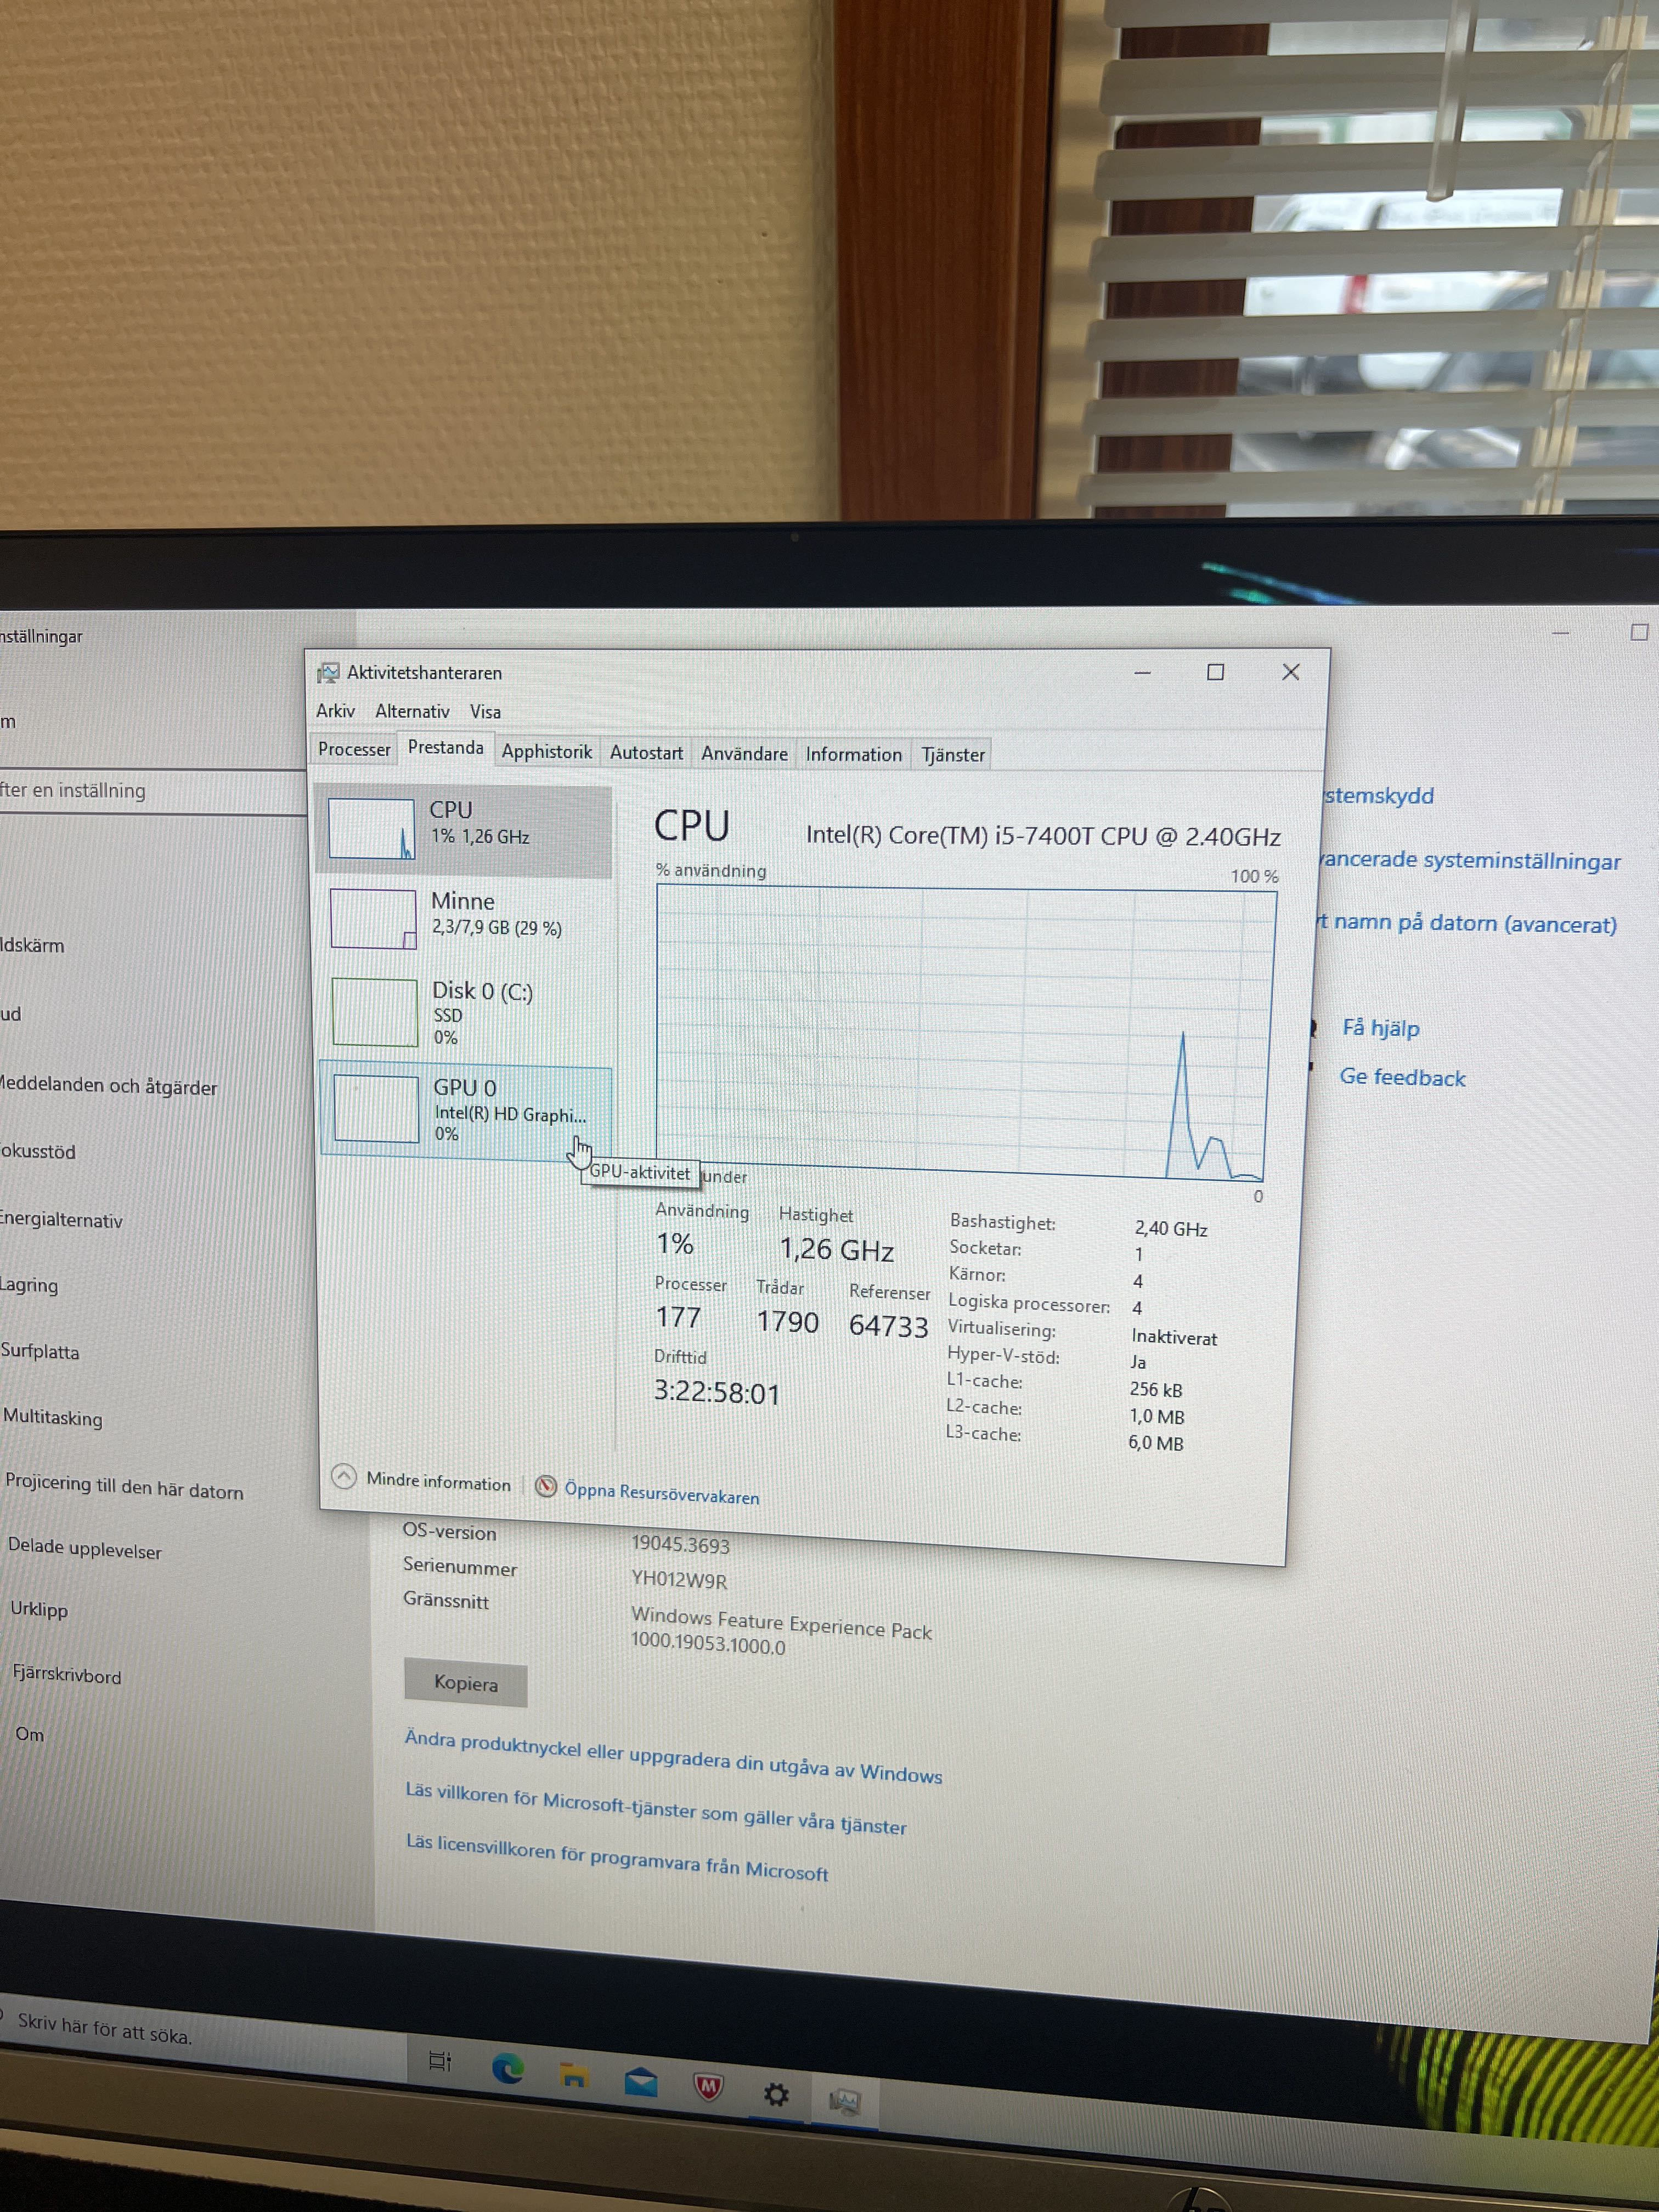Open McAfee icon in the taskbar
This screenshot has width=1659, height=2212.
708,2086
